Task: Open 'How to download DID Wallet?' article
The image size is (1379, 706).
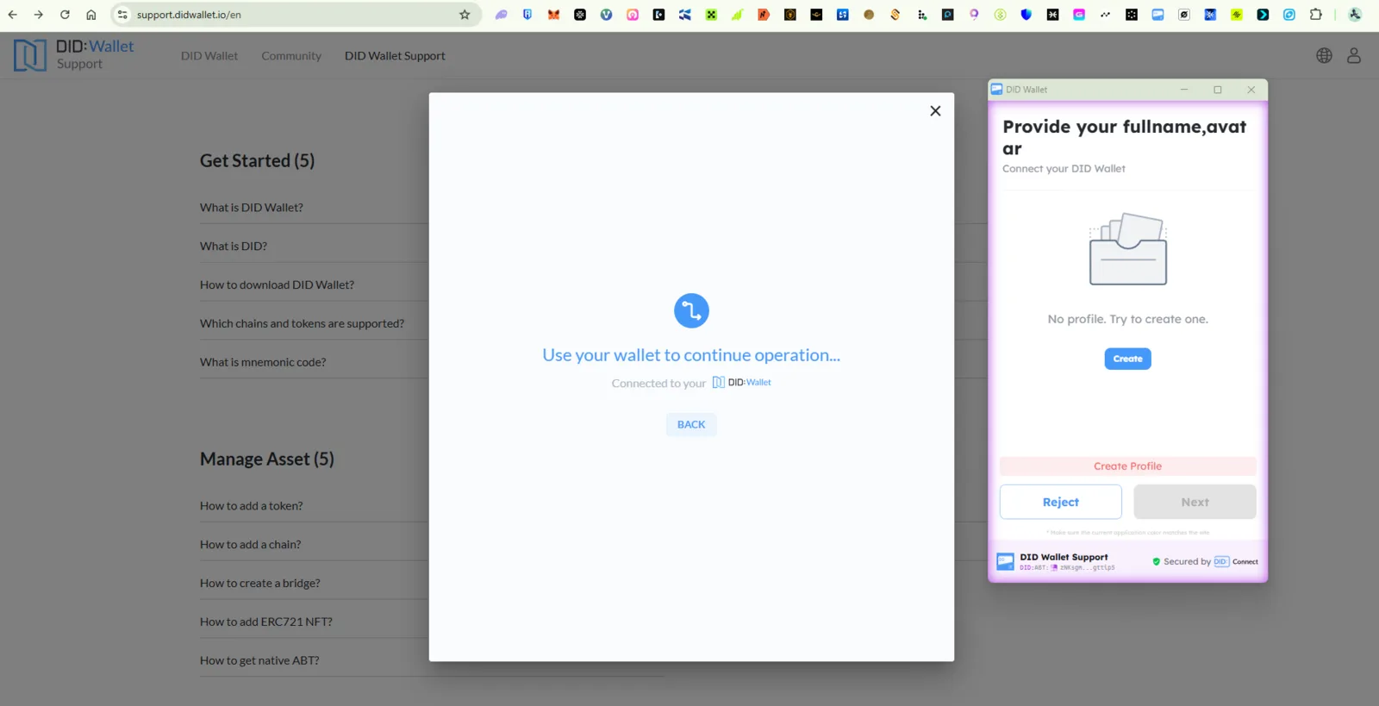Action: [277, 285]
